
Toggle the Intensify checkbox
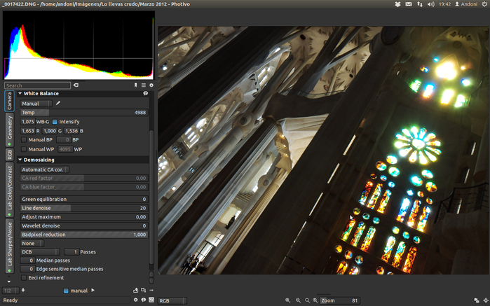(x=55, y=122)
